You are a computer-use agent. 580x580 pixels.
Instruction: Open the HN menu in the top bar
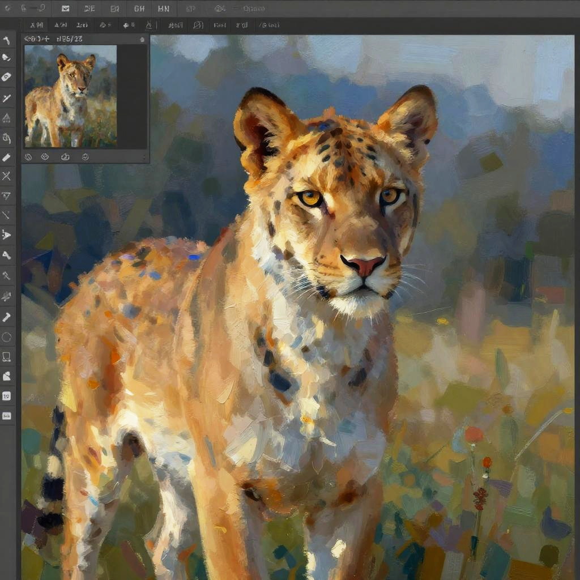(164, 8)
